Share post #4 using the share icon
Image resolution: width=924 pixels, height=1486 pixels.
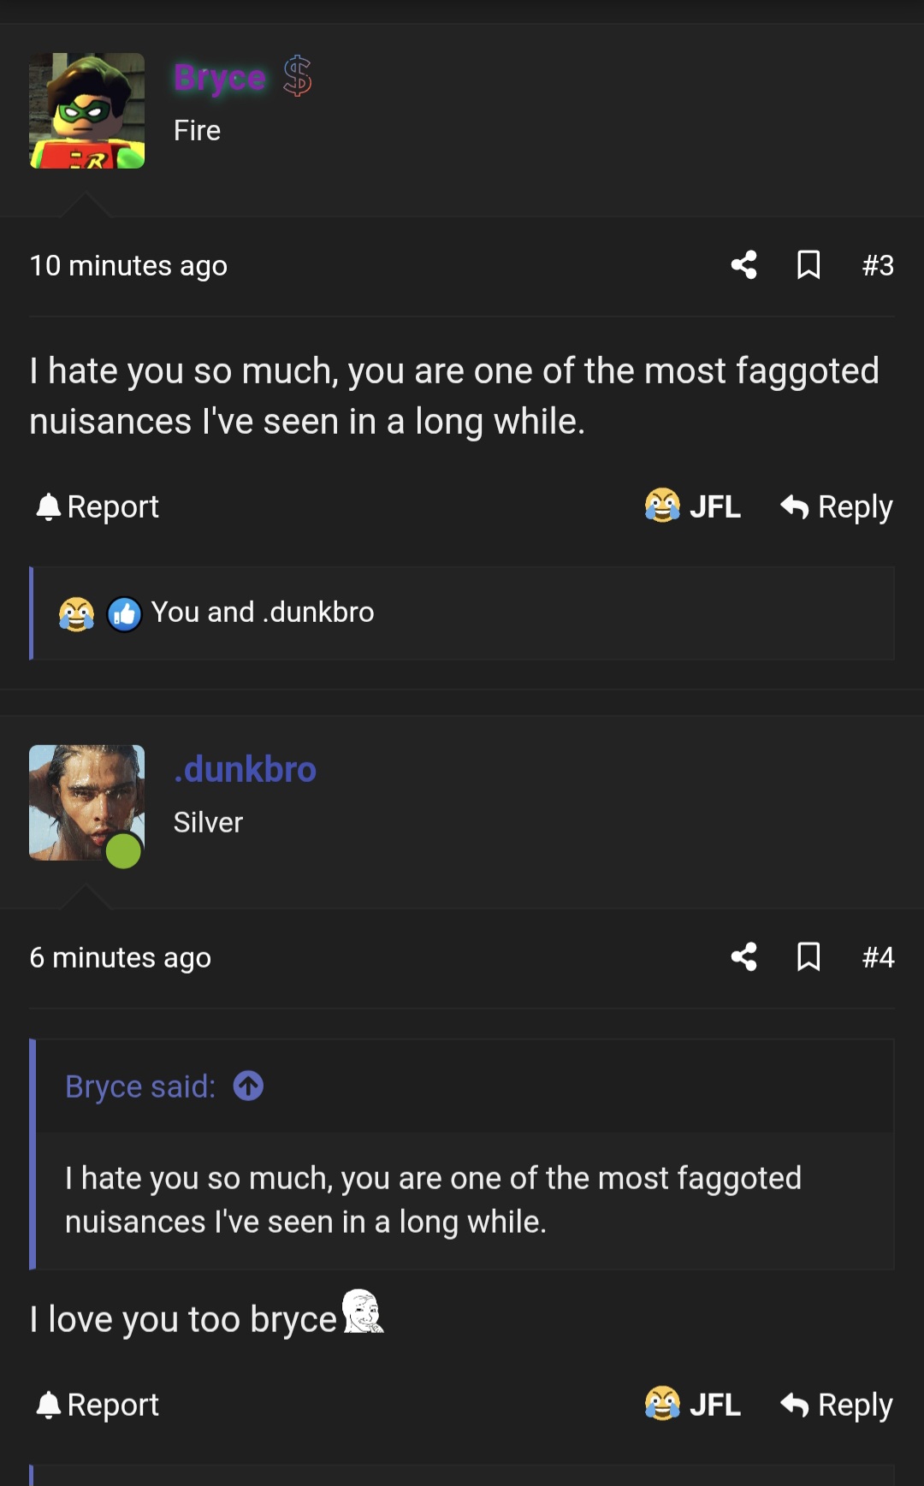743,957
